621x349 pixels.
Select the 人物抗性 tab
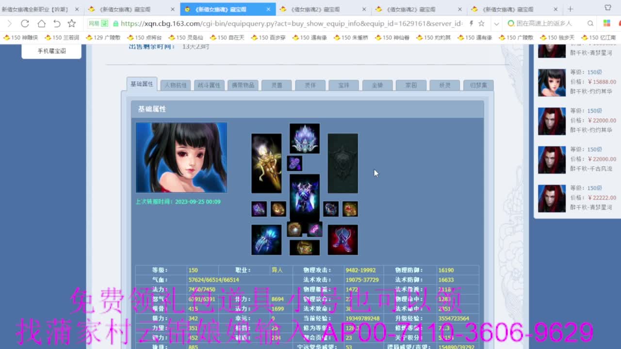(175, 85)
